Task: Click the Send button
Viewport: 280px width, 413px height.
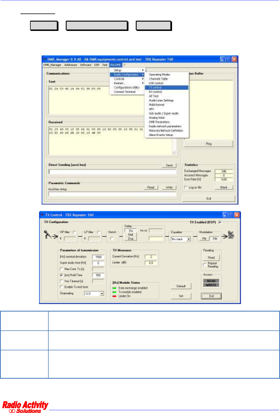Action: click(169, 165)
